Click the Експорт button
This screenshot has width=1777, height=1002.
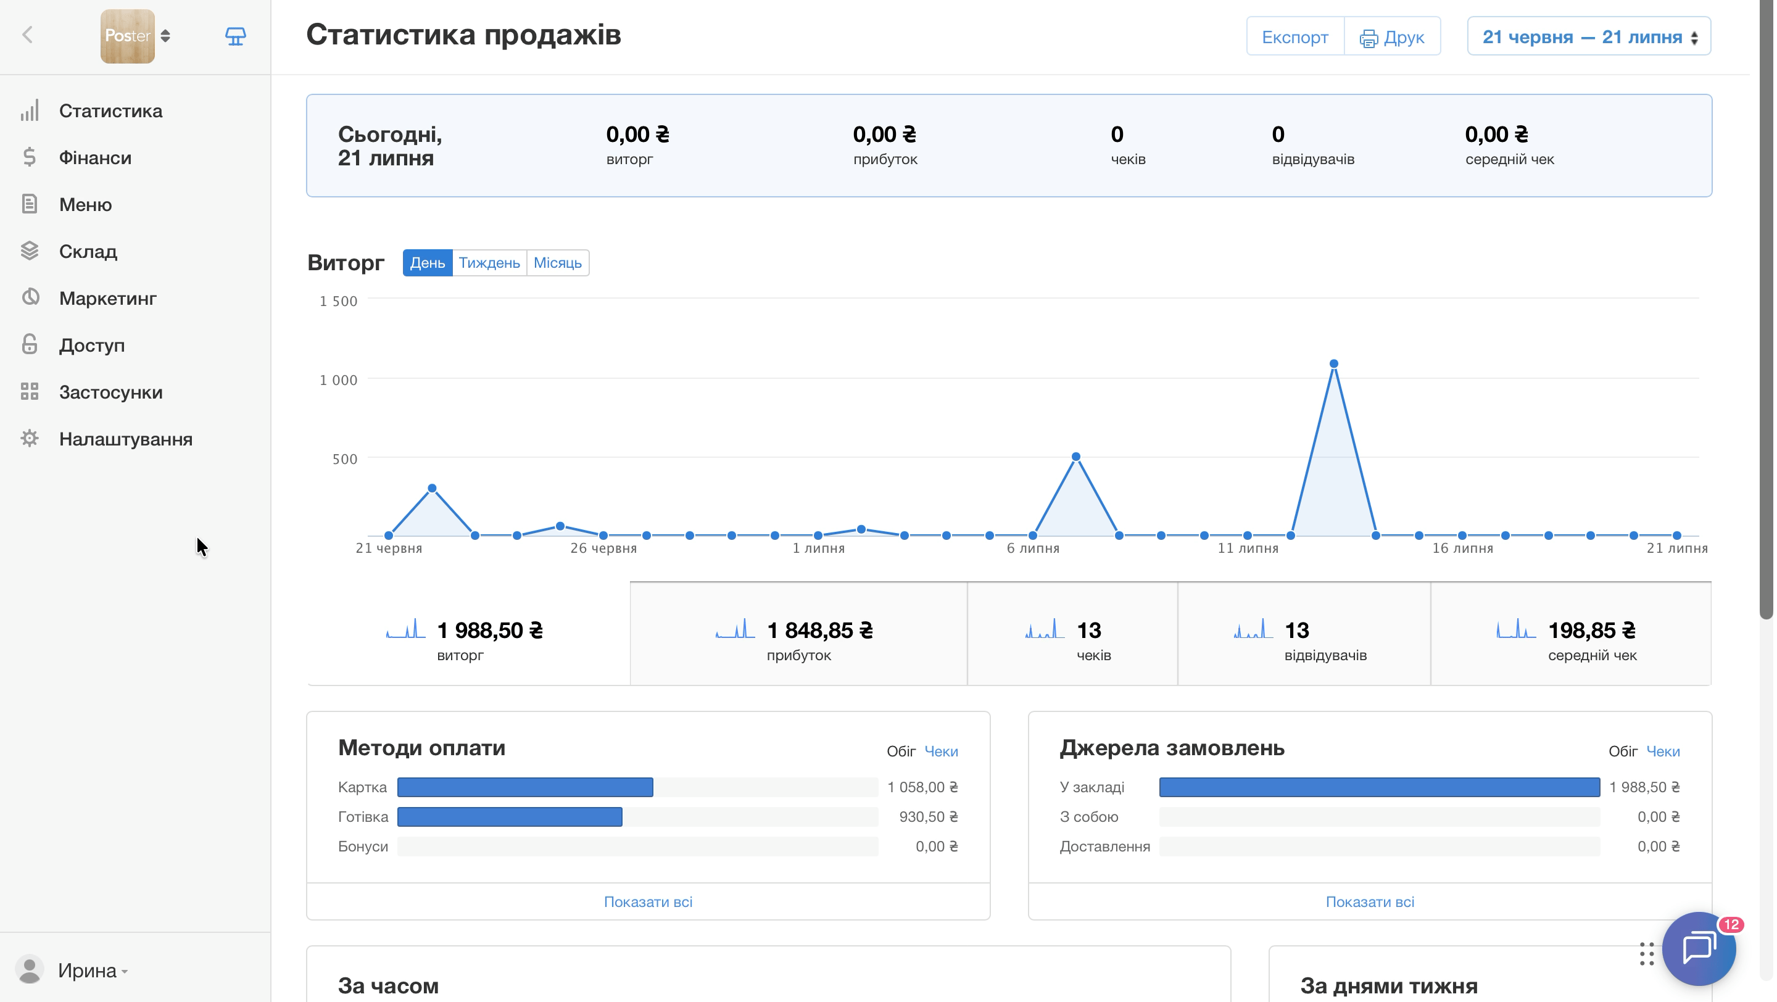[x=1295, y=36]
